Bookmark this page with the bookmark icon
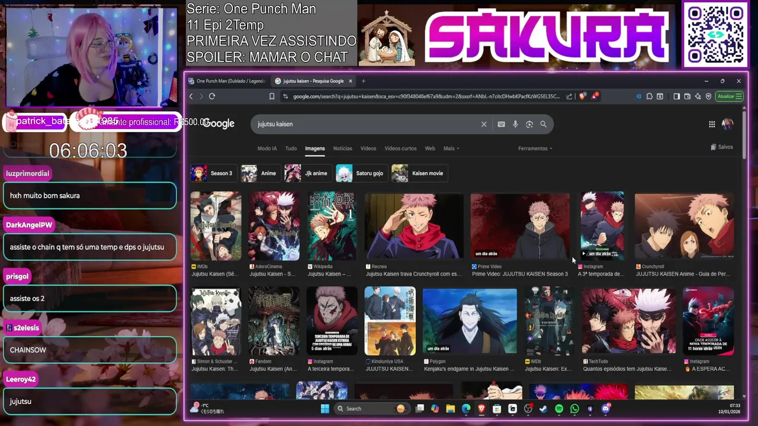 pos(272,96)
